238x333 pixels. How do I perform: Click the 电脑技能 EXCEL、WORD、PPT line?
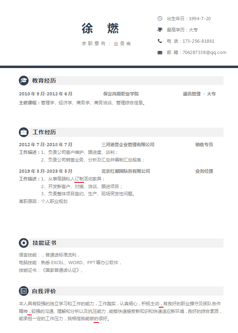pos(70,263)
